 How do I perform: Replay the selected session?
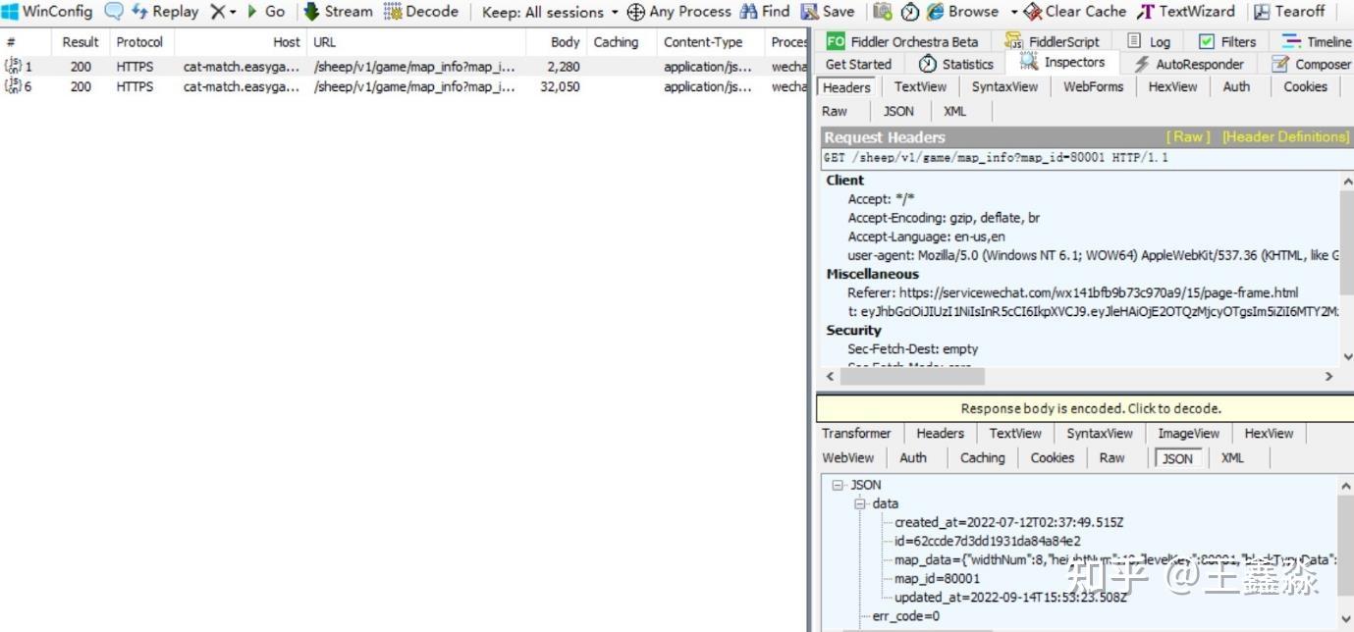pos(165,12)
